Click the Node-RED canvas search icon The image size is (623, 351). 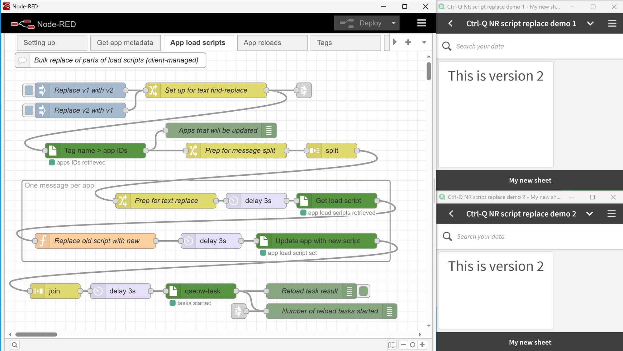pyautogui.click(x=15, y=344)
